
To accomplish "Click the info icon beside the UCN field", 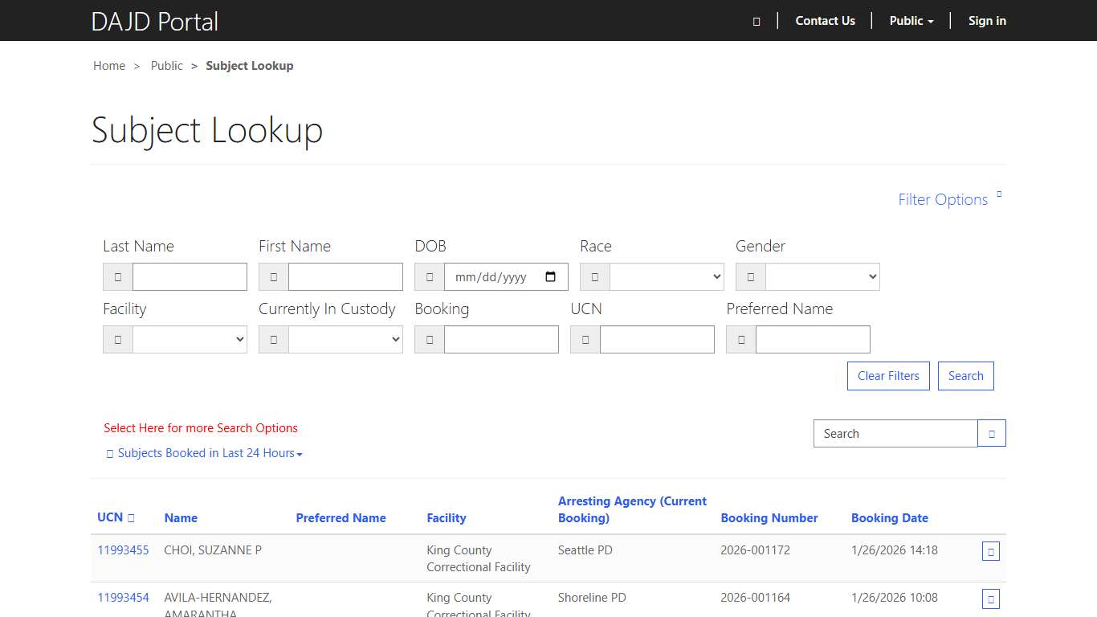I will 584,339.
